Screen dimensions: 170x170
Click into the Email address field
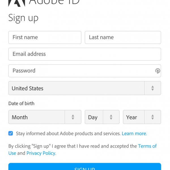click(84, 54)
